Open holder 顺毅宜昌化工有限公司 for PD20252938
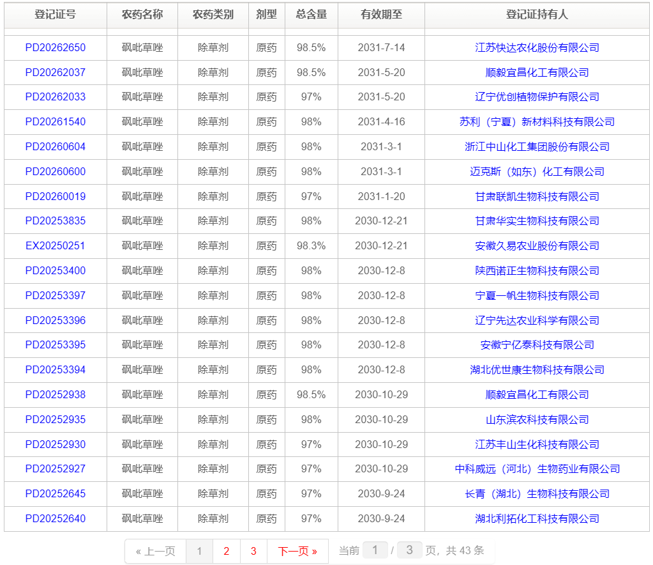This screenshot has height=565, width=653. coord(537,394)
